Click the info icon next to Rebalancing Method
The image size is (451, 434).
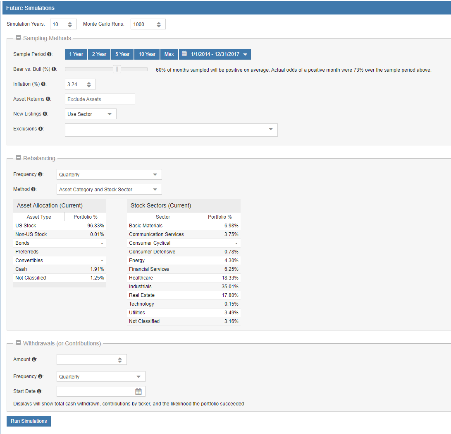click(x=33, y=189)
